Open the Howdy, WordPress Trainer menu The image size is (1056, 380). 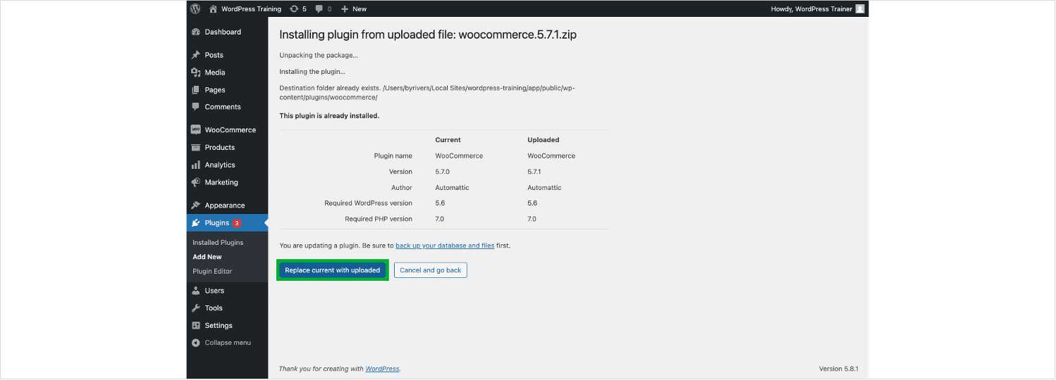pos(811,9)
